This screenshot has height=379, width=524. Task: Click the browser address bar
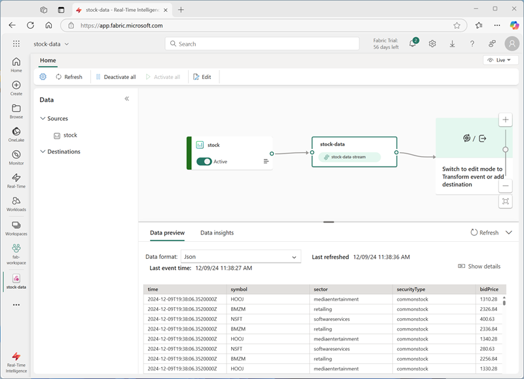(x=264, y=25)
